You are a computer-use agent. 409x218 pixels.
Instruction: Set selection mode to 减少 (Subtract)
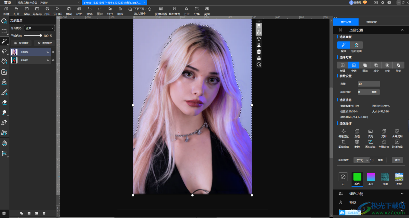376,65
